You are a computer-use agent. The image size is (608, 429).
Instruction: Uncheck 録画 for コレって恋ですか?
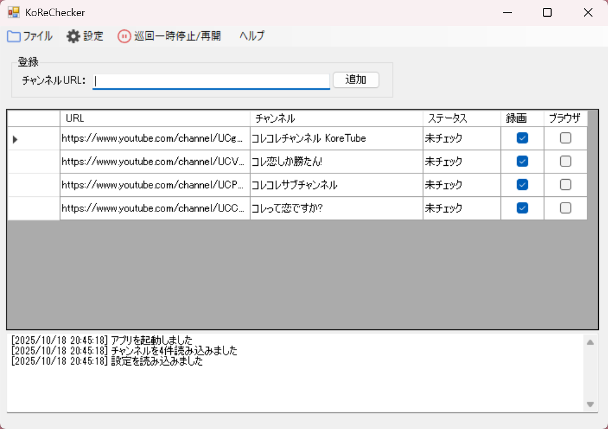(x=521, y=208)
